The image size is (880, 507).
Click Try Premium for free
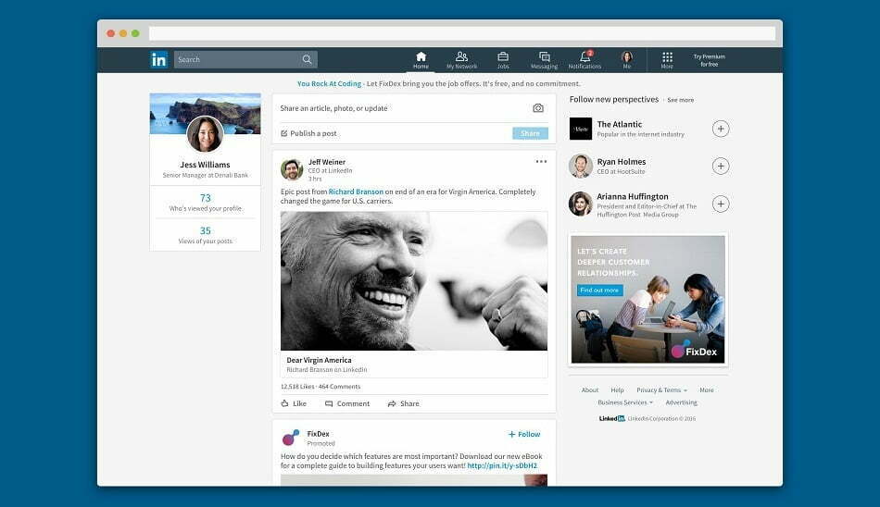709,60
